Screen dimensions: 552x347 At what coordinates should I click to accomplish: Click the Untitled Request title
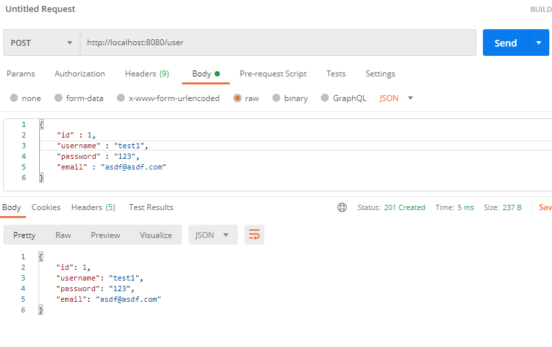(40, 9)
